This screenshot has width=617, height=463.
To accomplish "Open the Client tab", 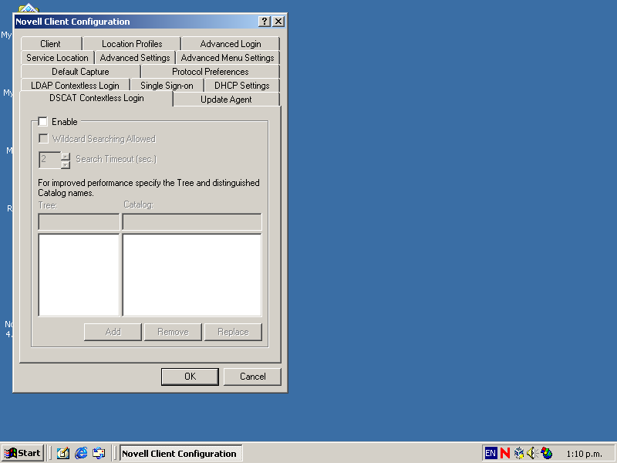I will coord(51,44).
